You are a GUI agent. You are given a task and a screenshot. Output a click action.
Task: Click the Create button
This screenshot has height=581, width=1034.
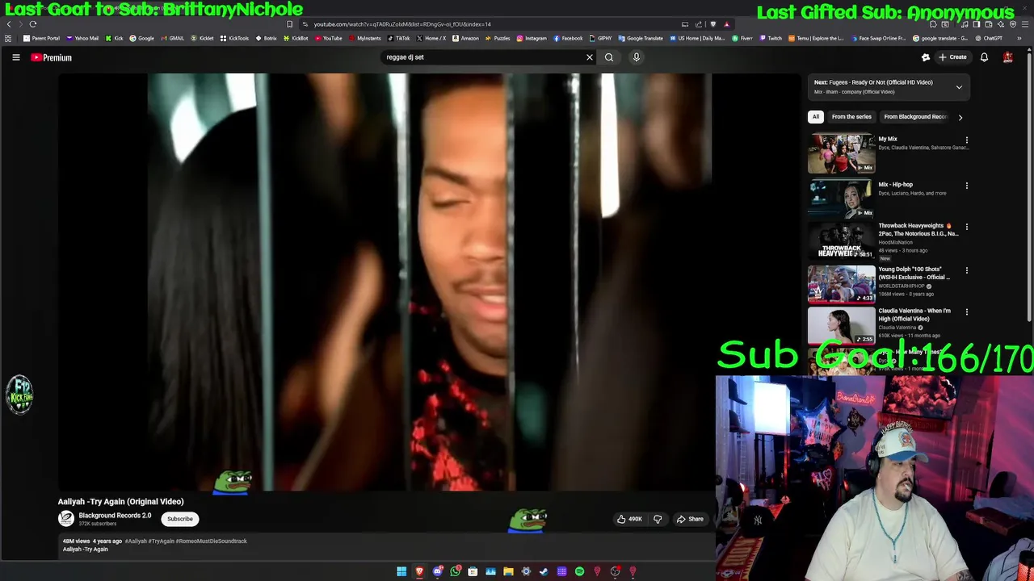click(952, 57)
